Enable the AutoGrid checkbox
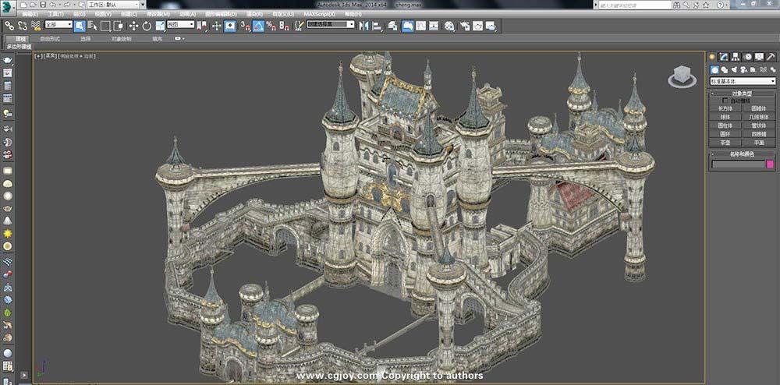The height and width of the screenshot is (385, 780). [725, 101]
